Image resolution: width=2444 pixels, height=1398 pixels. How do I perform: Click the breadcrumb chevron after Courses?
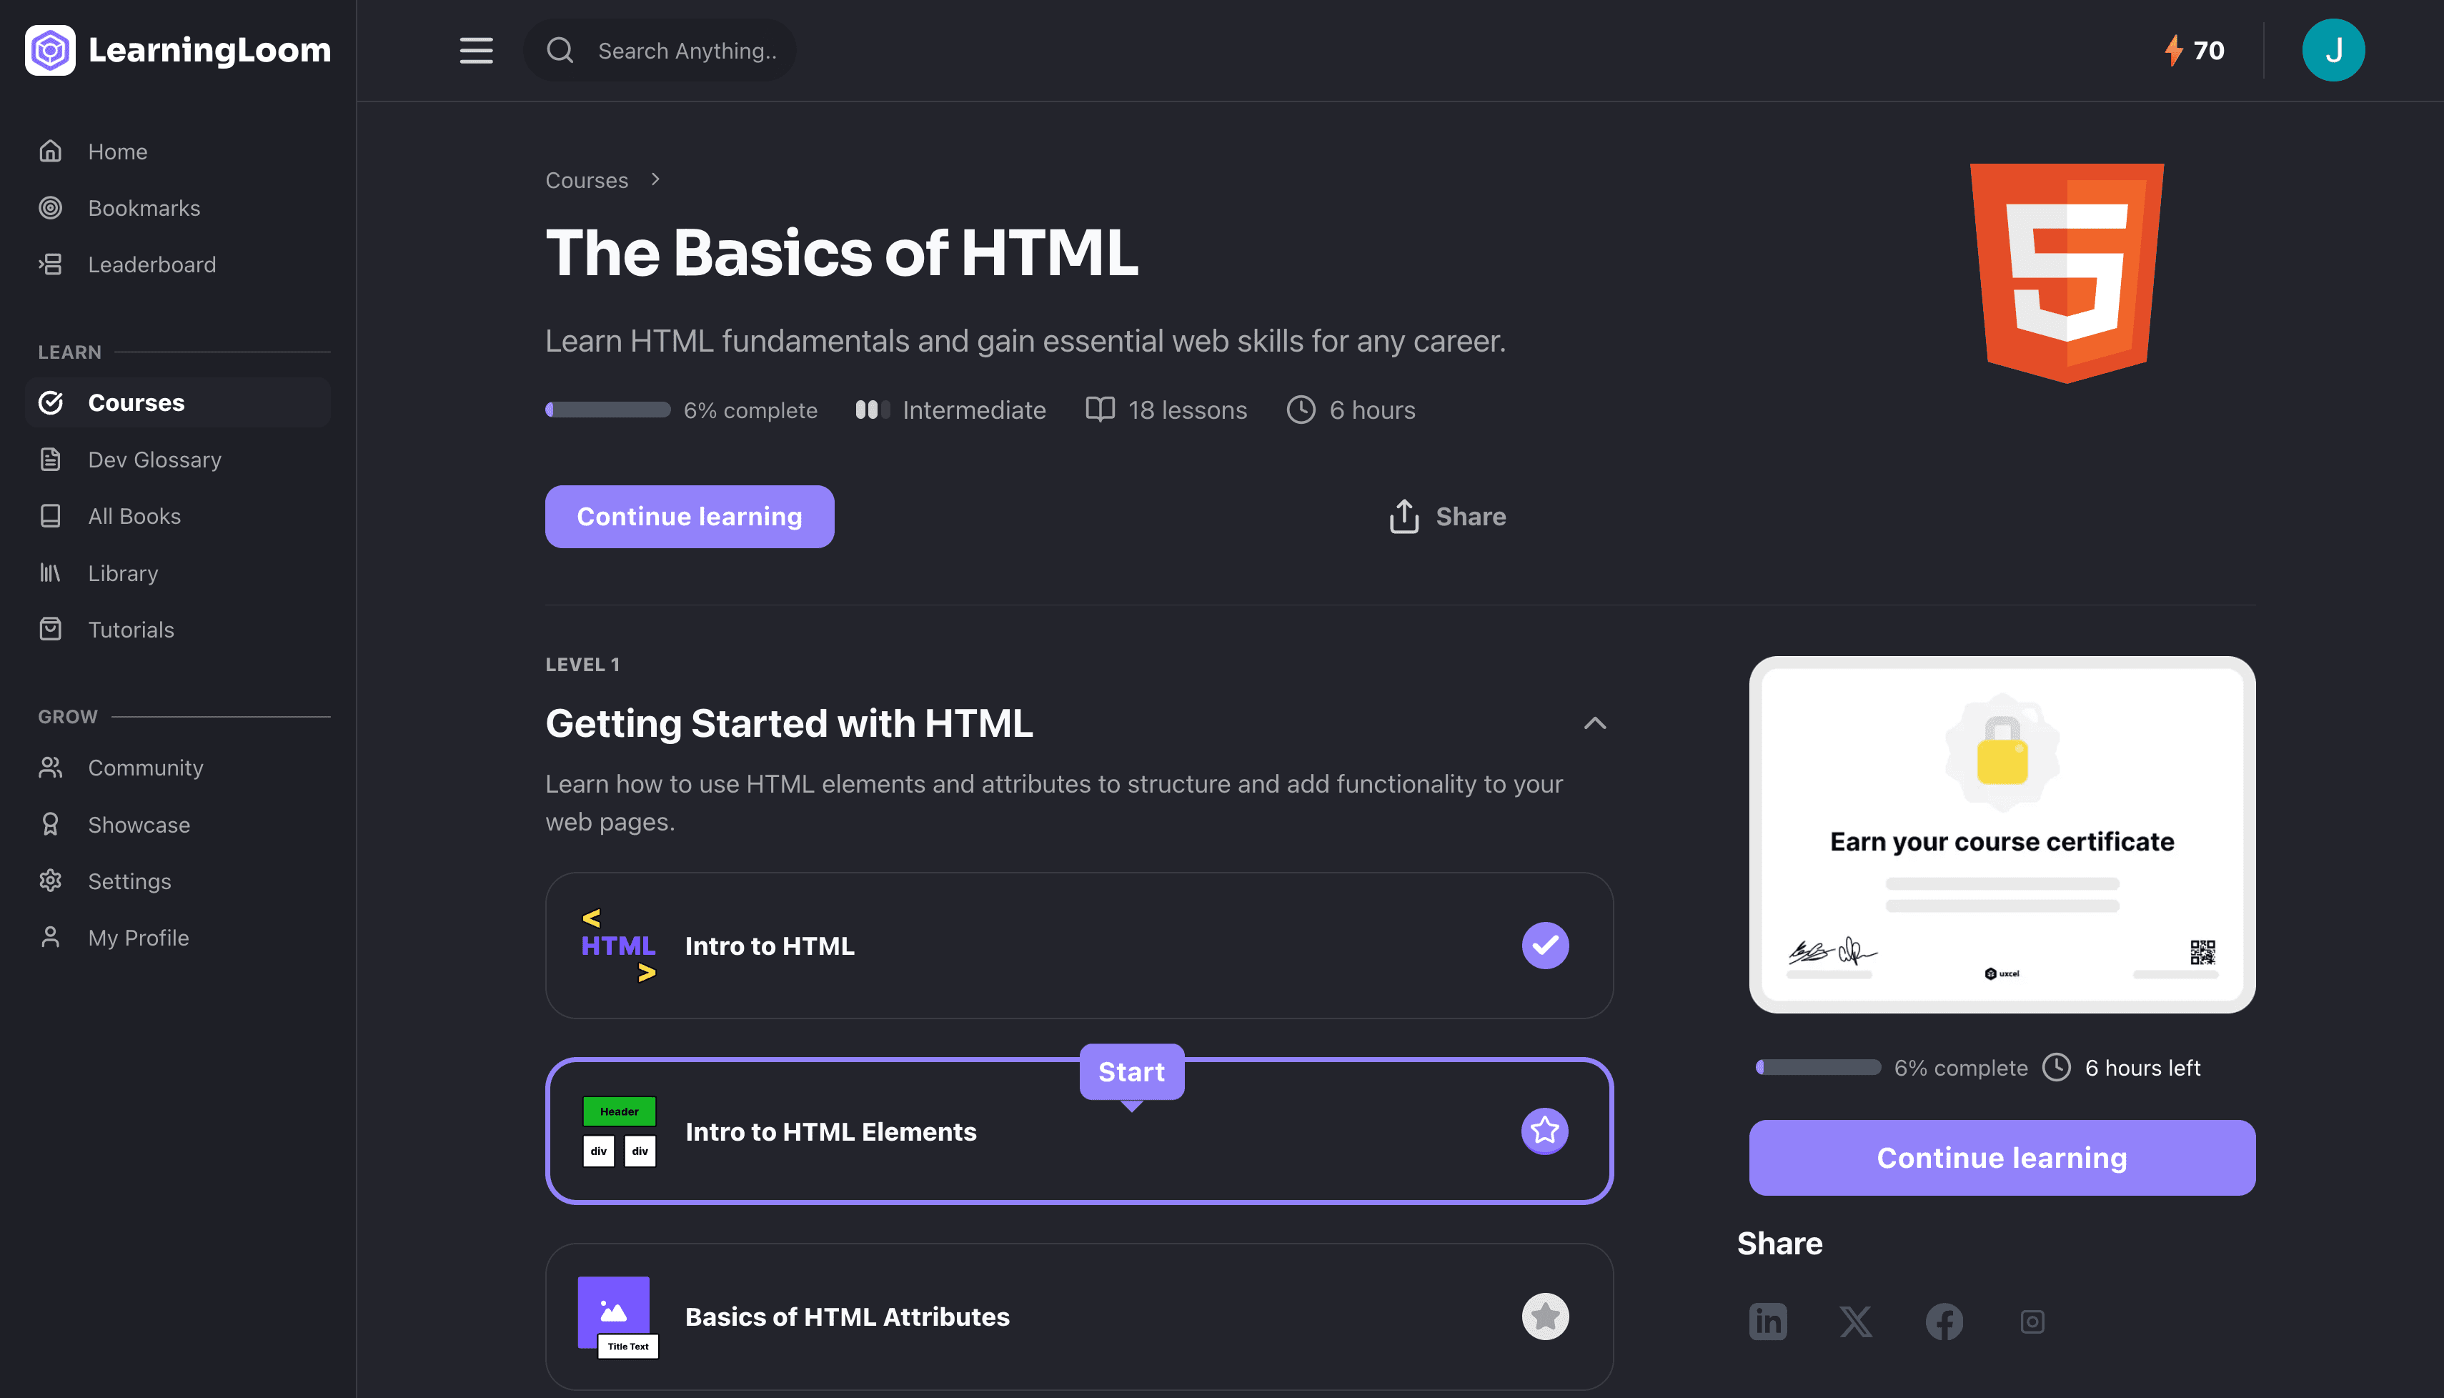point(655,179)
